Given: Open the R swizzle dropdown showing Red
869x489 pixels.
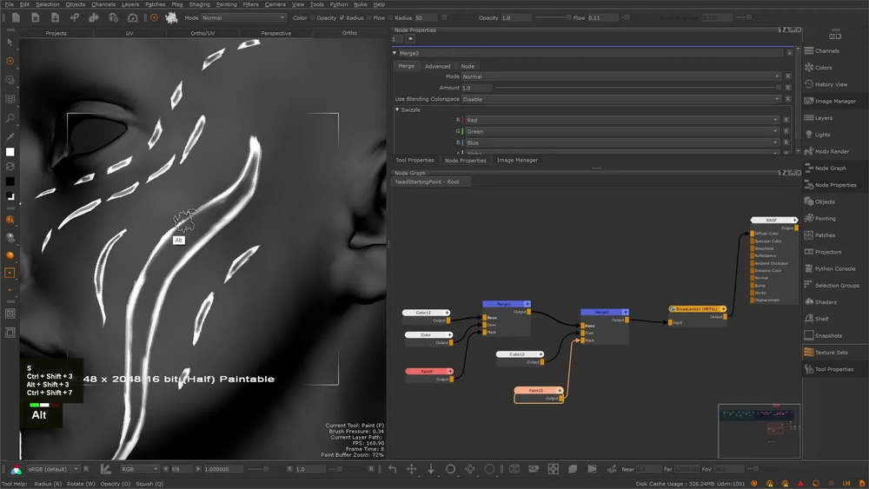Looking at the screenshot, I should (622, 120).
